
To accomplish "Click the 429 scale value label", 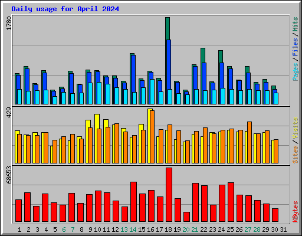I will pyautogui.click(x=9, y=113).
